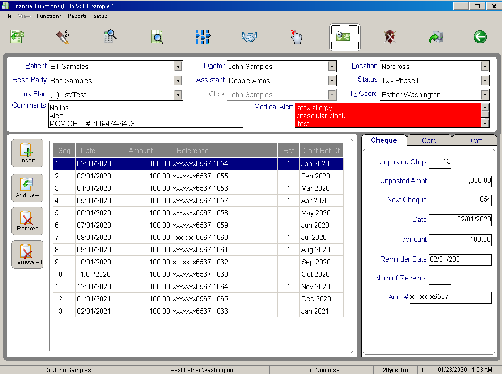Click the handshake icon in toolbar

pos(250,37)
